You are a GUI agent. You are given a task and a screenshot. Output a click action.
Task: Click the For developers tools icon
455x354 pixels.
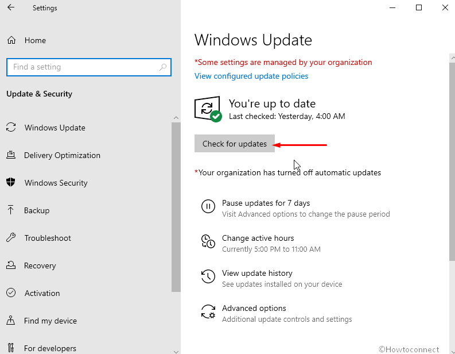coord(11,348)
